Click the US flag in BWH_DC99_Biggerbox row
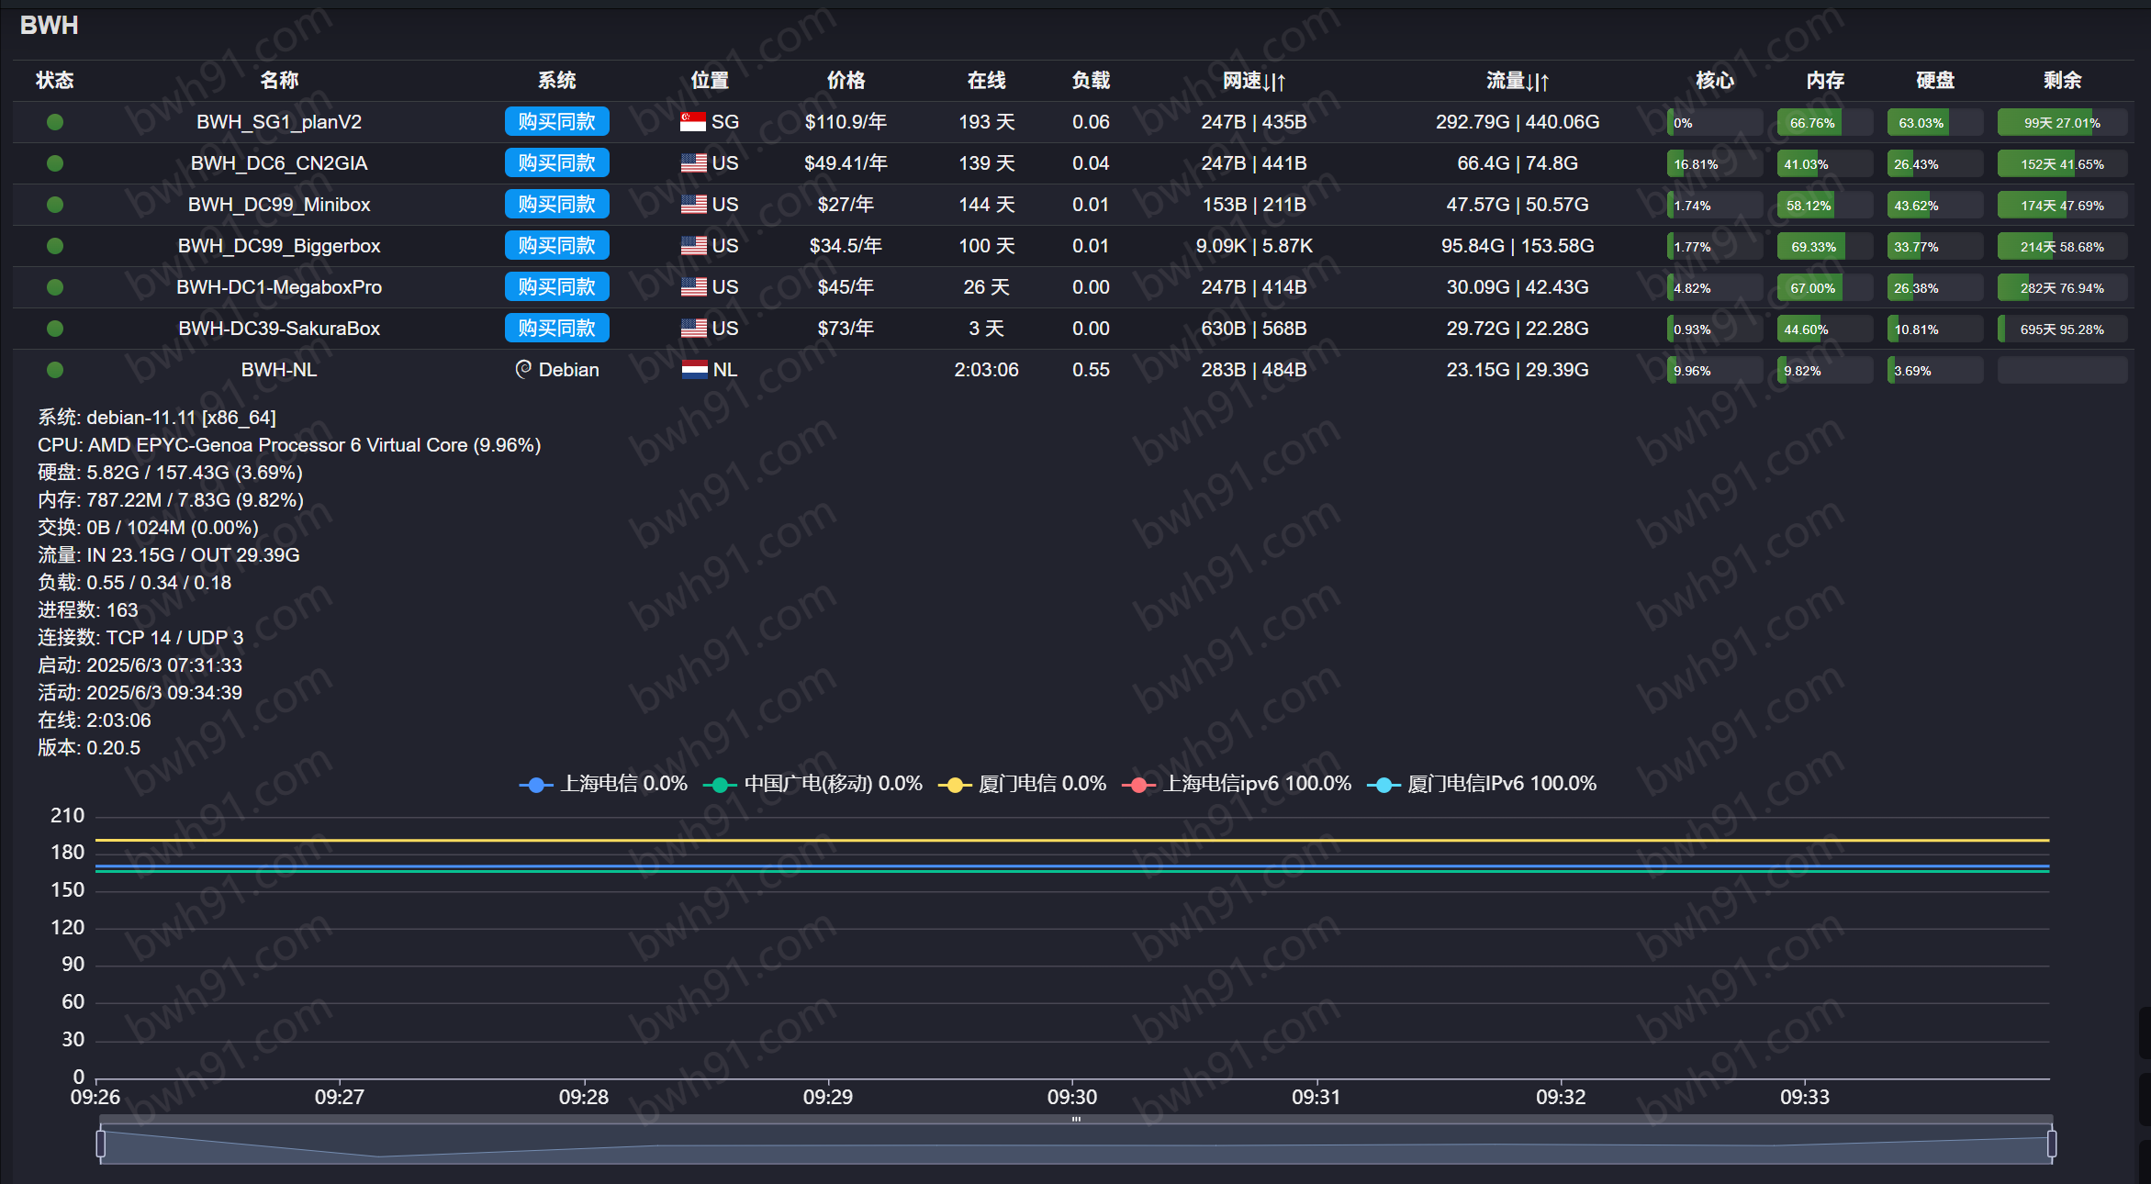Viewport: 2151px width, 1184px height. tap(693, 246)
